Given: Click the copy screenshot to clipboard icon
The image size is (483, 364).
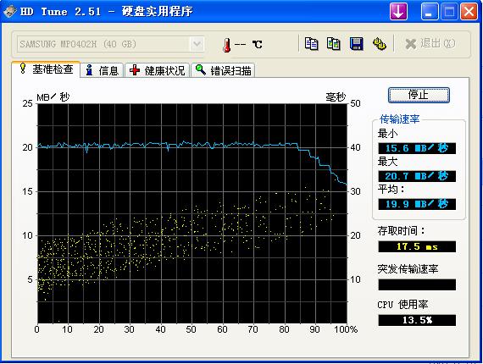Looking at the screenshot, I should point(334,44).
